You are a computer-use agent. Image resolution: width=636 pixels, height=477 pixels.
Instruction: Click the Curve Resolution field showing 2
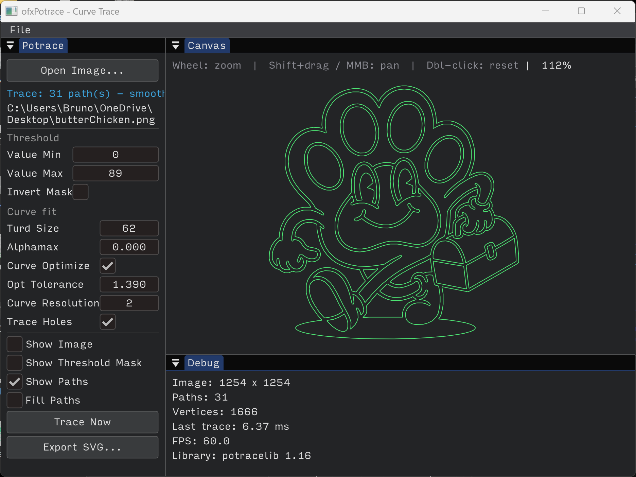tap(129, 303)
